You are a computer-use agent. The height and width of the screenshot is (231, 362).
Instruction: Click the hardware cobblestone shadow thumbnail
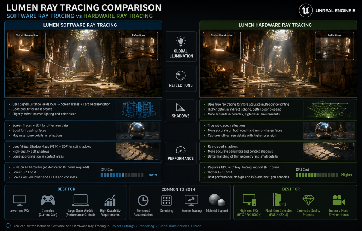tap(329, 152)
